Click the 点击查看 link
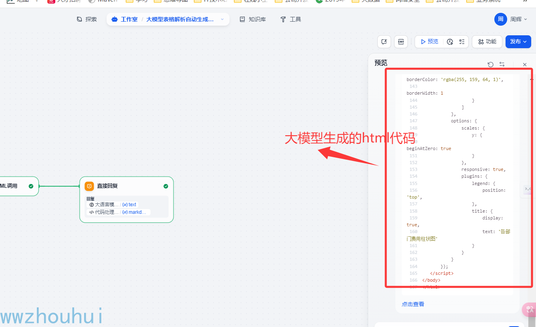The image size is (536, 327). (413, 304)
